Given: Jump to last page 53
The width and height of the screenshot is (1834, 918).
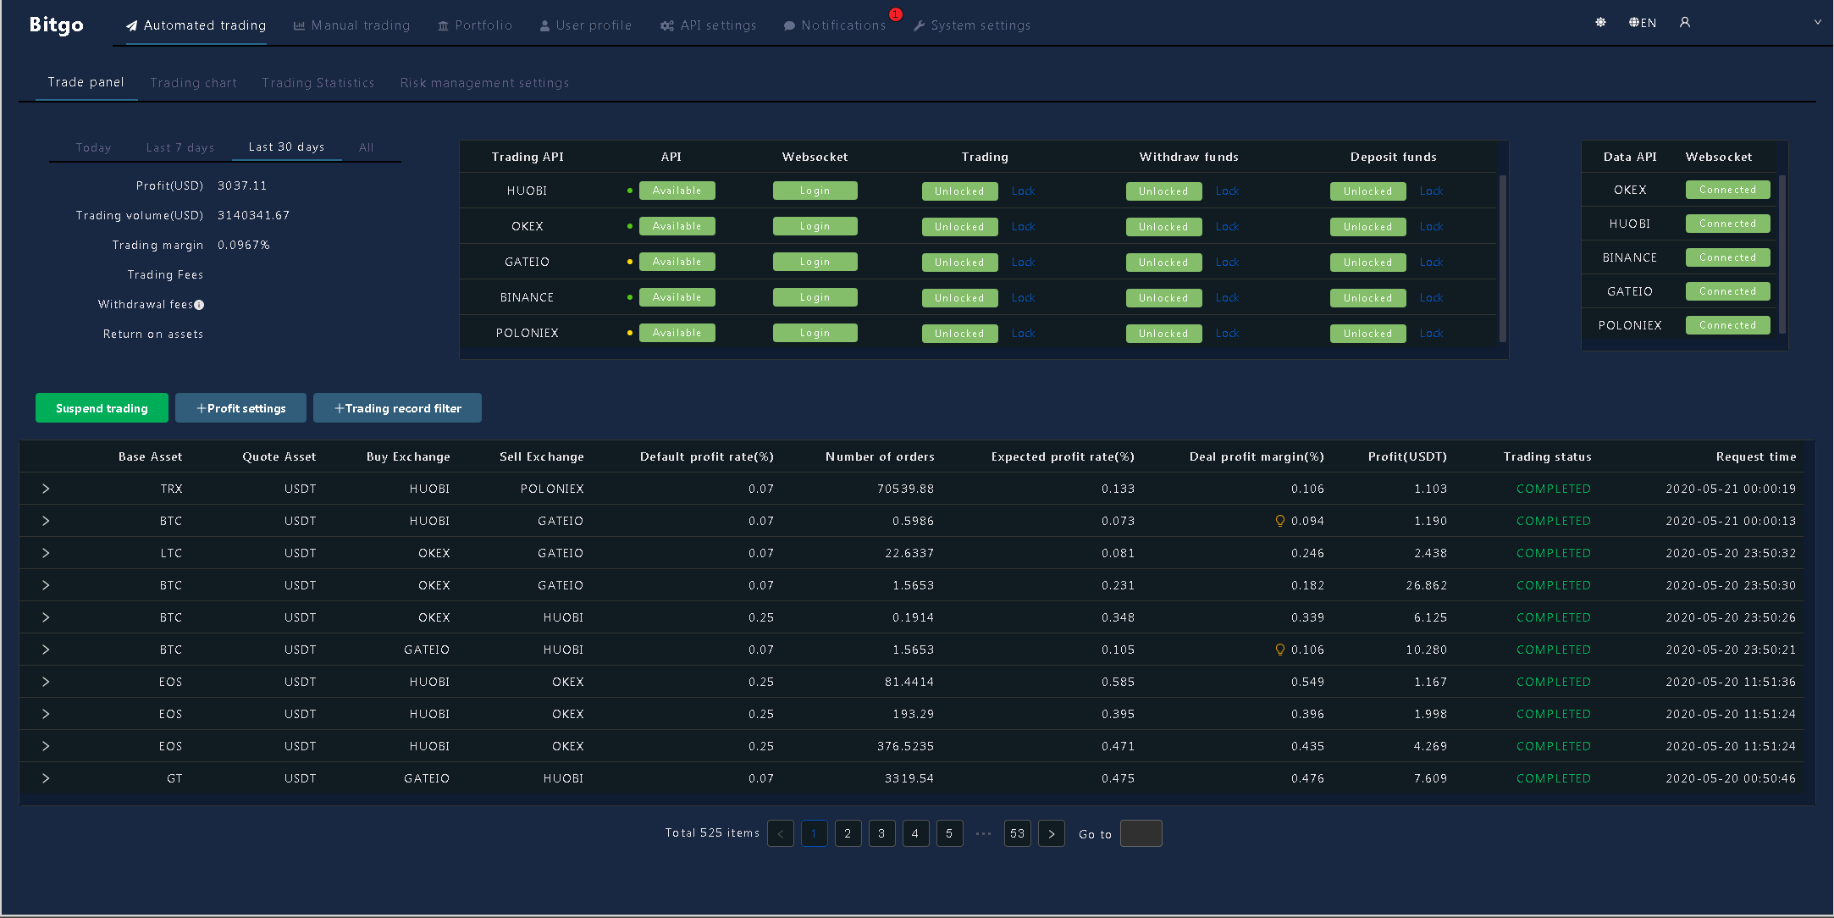Looking at the screenshot, I should click(x=1018, y=833).
